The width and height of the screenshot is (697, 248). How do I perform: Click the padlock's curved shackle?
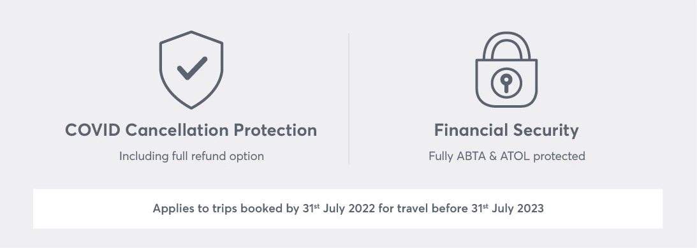click(506, 46)
